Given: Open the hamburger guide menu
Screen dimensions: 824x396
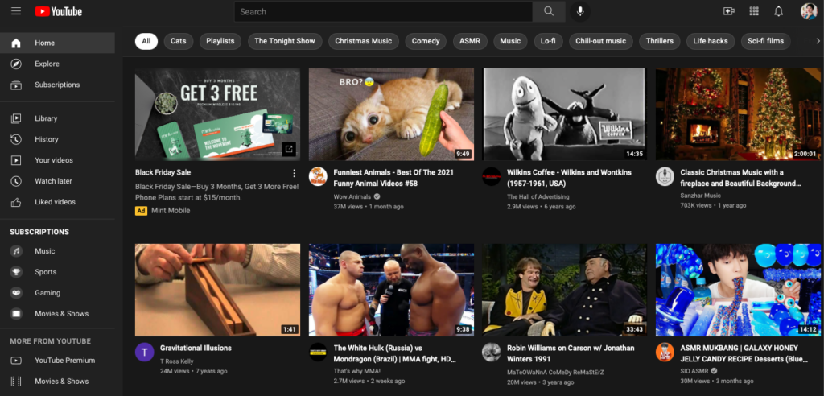Looking at the screenshot, I should pos(16,11).
